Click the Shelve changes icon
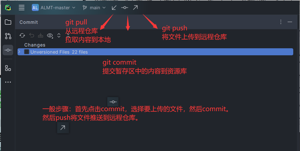This screenshot has height=151, width=300. point(41,35)
